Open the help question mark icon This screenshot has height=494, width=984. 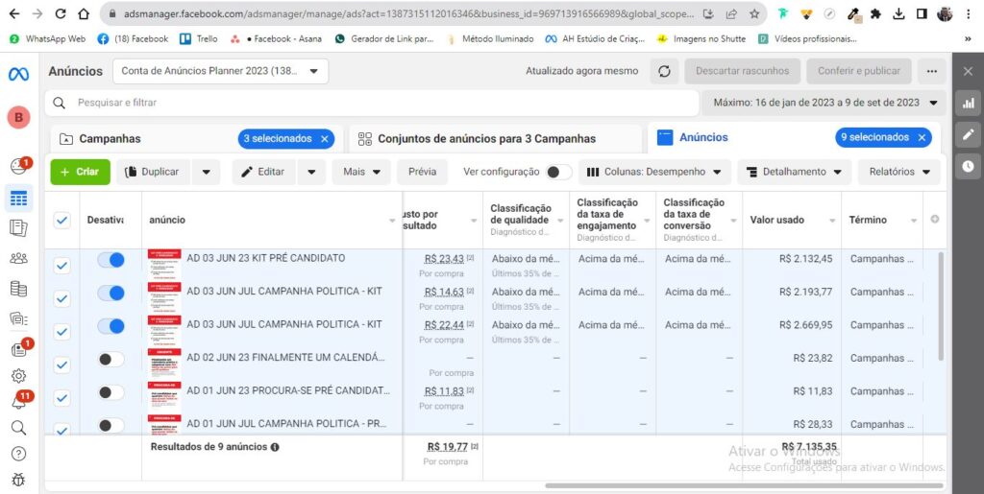click(18, 454)
